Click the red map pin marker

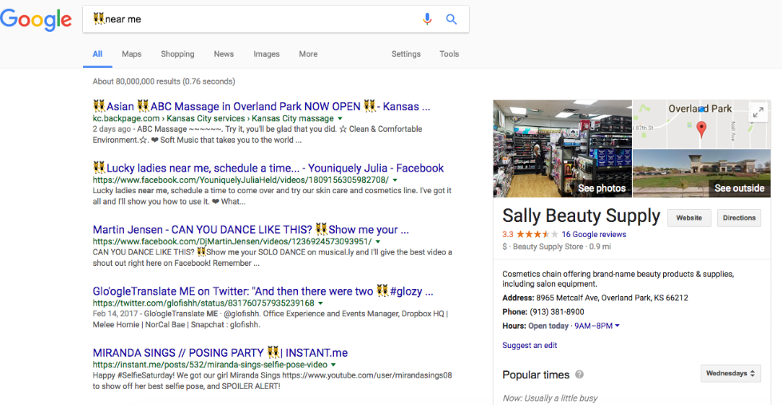tap(701, 129)
